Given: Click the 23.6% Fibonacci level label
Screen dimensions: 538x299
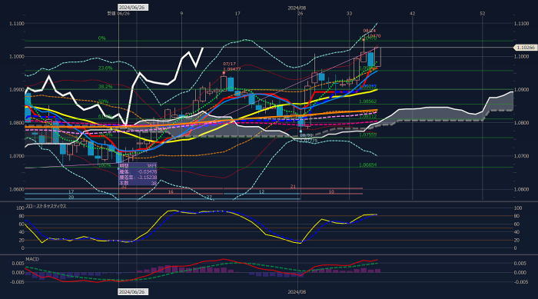Looking at the screenshot, I should click(x=105, y=68).
